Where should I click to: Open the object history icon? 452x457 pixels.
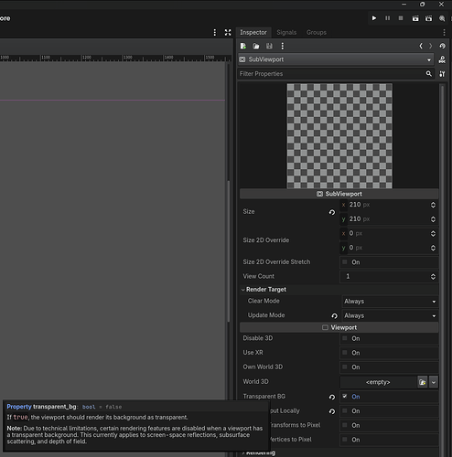pos(442,46)
